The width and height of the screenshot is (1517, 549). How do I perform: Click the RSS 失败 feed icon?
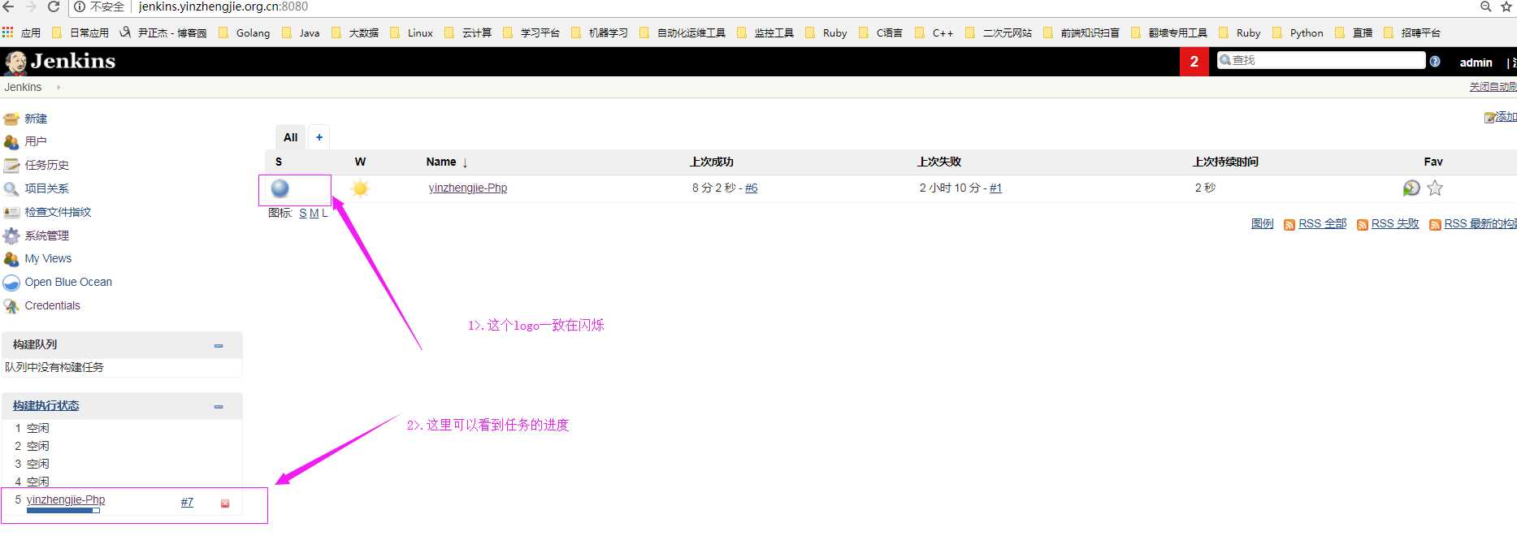pos(1363,225)
